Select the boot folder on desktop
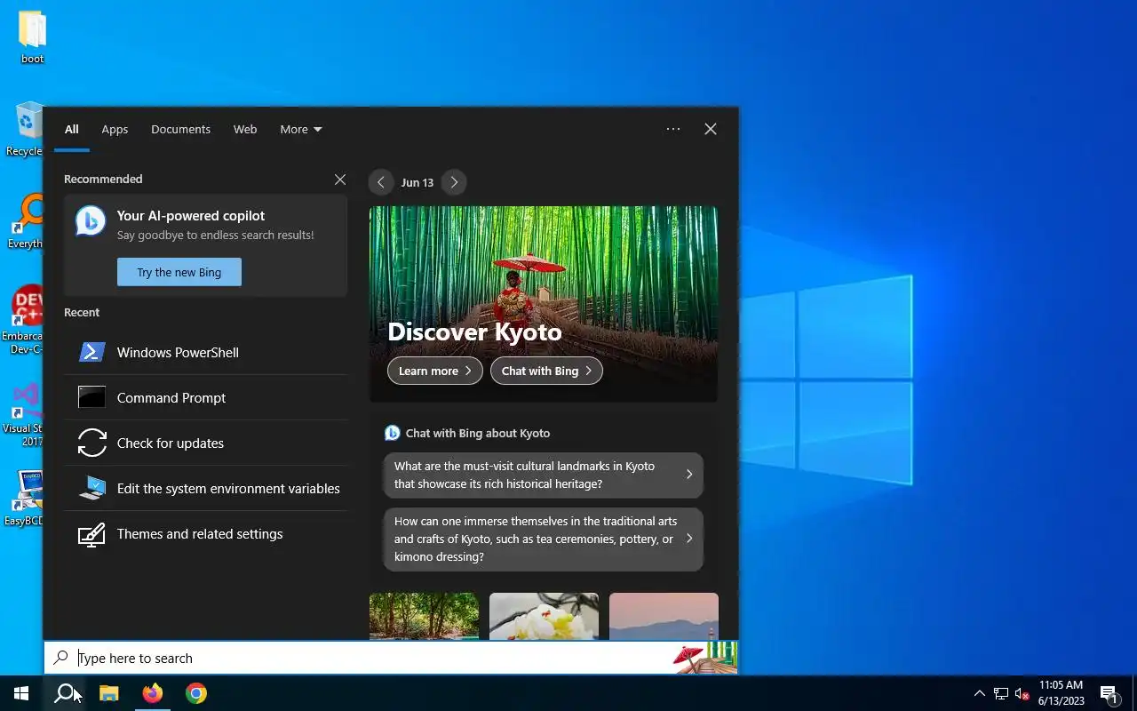This screenshot has height=711, width=1137. click(32, 37)
